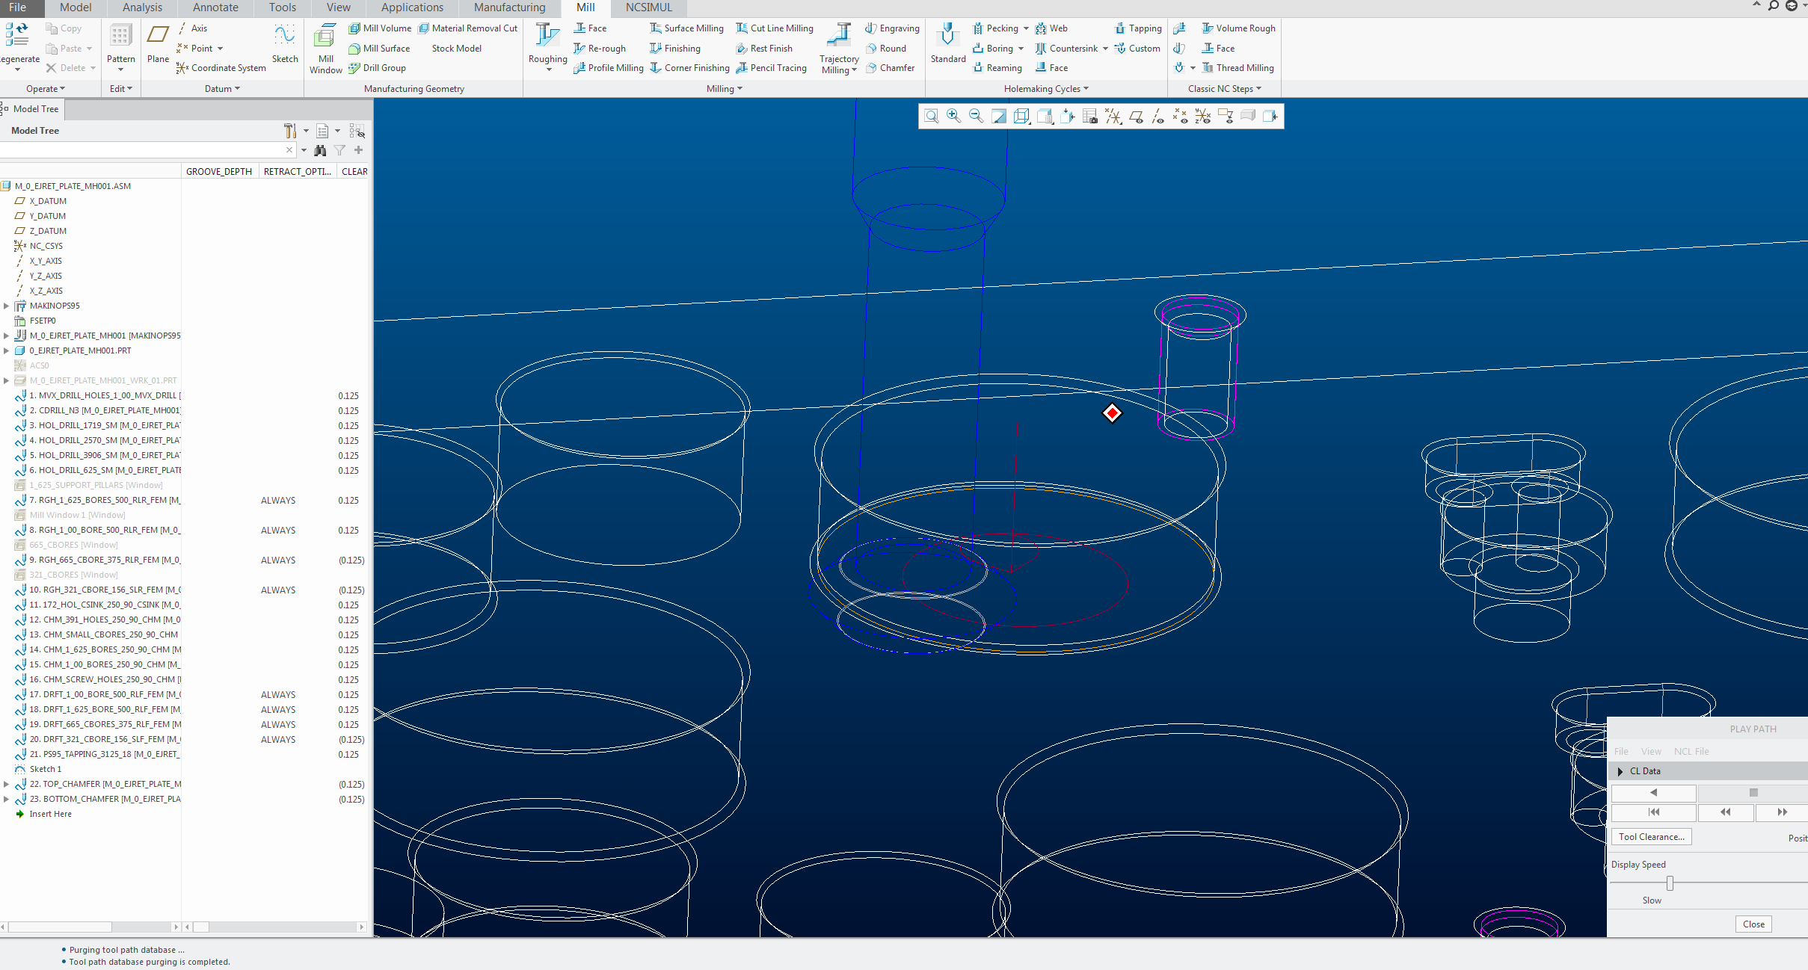Viewport: 1808px width, 970px height.
Task: Toggle datum plane display visibility
Action: coord(1136,116)
